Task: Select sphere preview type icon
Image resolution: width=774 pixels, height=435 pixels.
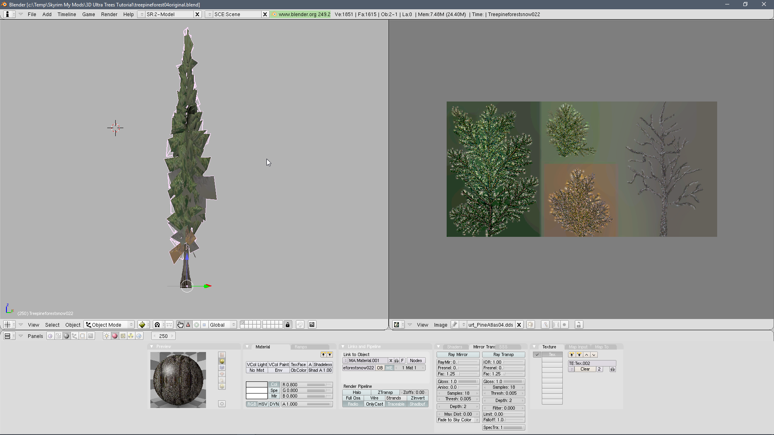Action: click(222, 361)
